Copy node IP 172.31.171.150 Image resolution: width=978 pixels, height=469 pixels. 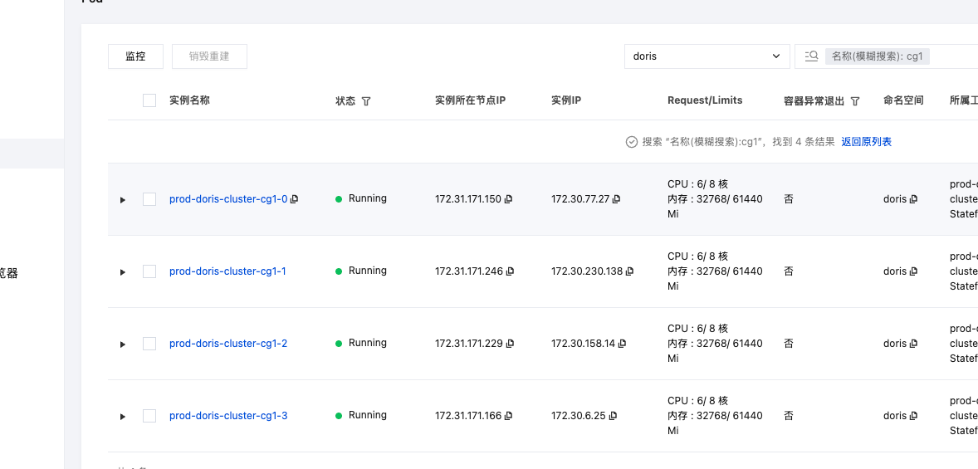pyautogui.click(x=509, y=199)
